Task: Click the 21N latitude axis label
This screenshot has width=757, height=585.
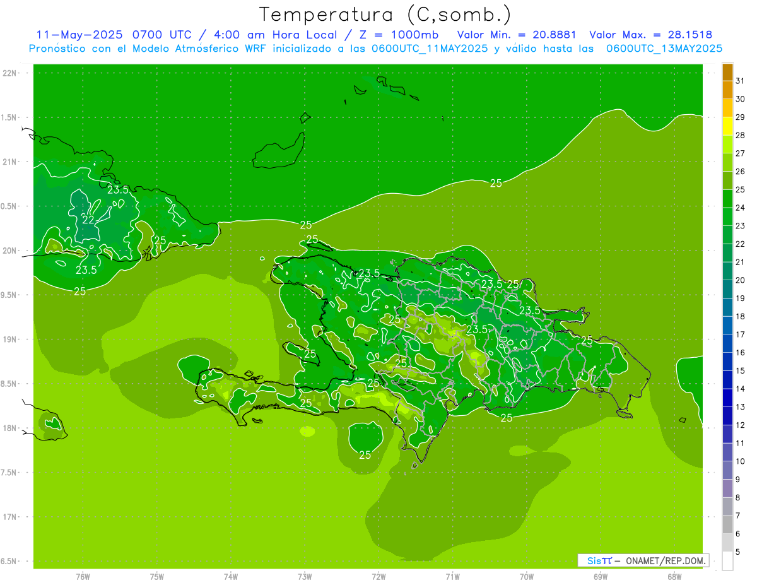Action: click(9, 162)
